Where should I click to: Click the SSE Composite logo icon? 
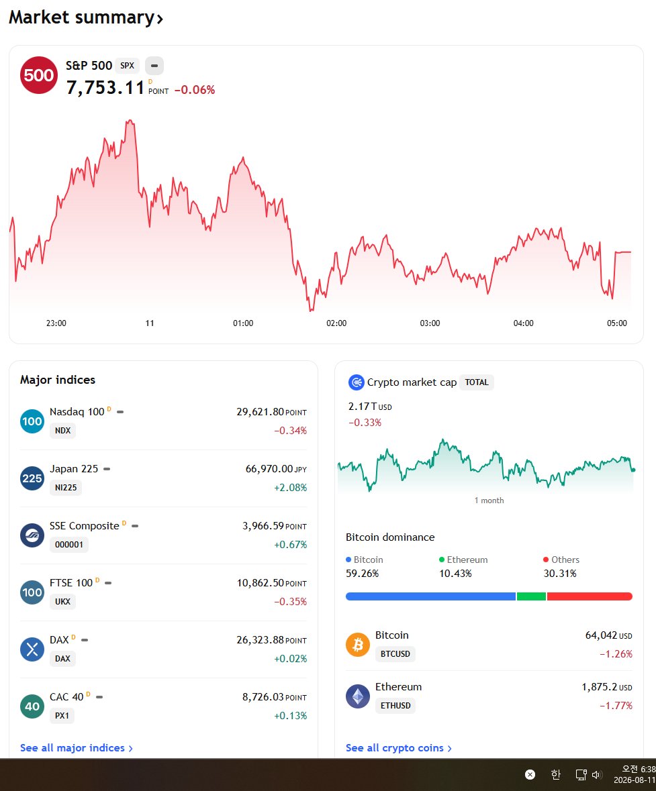(32, 535)
